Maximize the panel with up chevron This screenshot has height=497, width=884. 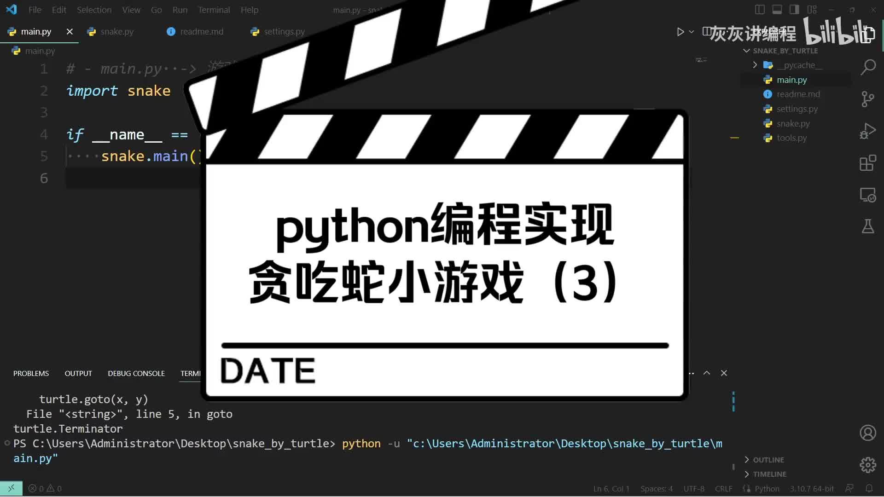pyautogui.click(x=707, y=373)
